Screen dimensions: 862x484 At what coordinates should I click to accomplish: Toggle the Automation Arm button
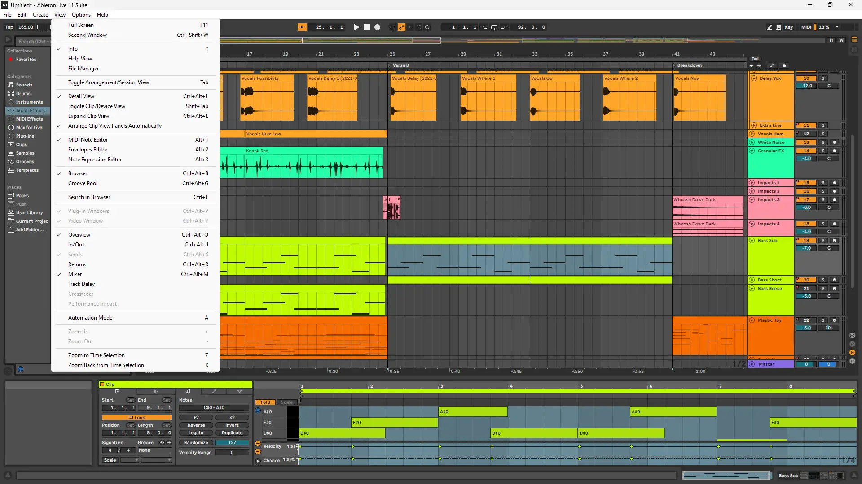point(401,27)
